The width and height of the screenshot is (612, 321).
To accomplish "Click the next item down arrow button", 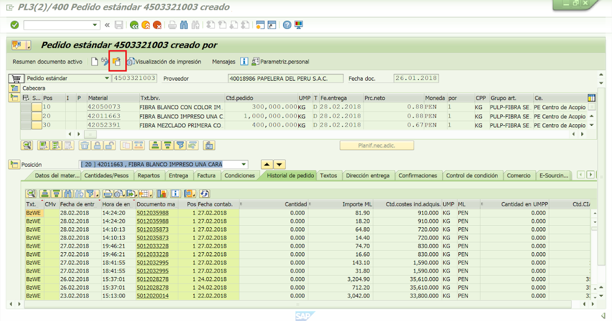I will point(279,165).
